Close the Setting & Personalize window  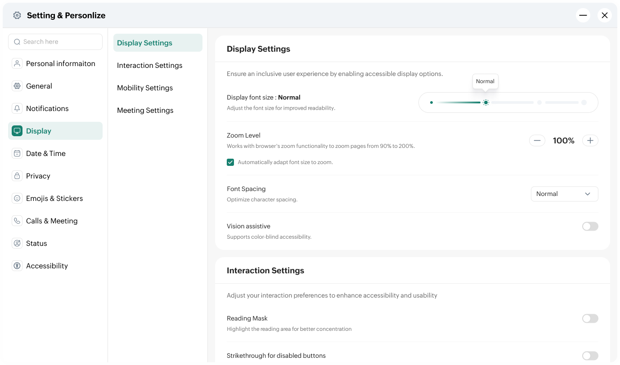605,15
